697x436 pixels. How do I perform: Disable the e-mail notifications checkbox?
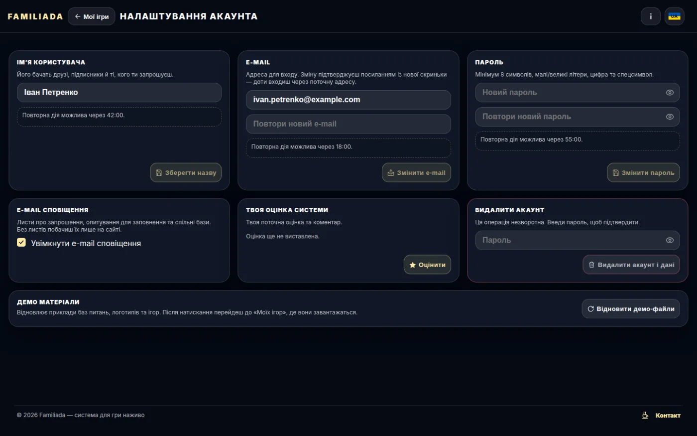pos(21,243)
